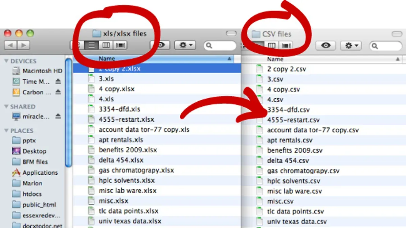Eject the Carbon volume
The width and height of the screenshot is (406, 228).
(58, 92)
